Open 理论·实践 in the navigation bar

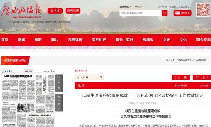click(x=124, y=40)
